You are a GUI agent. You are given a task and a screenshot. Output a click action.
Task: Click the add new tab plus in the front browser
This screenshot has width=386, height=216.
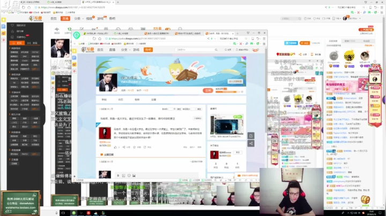237,33
